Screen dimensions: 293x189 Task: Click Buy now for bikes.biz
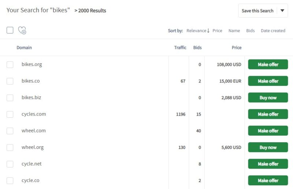point(268,98)
